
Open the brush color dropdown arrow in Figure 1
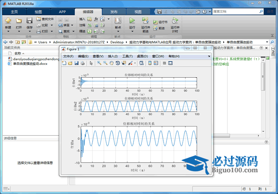pyautogui.click(x=135, y=63)
